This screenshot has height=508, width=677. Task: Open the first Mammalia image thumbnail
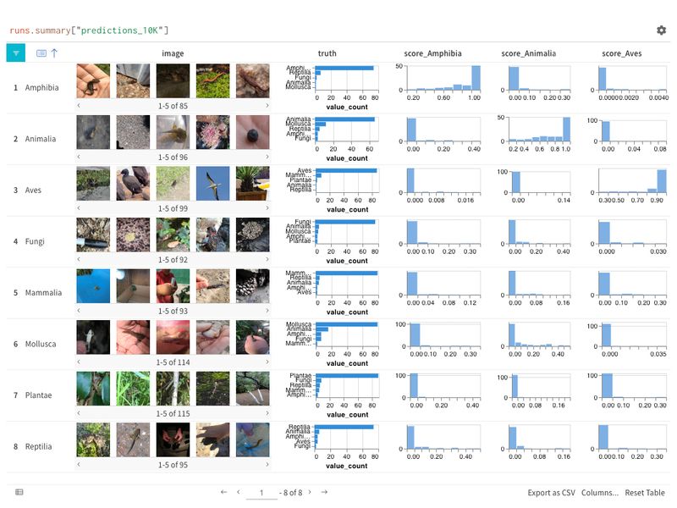pyautogui.click(x=95, y=286)
